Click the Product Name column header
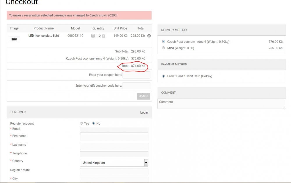The height and width of the screenshot is (183, 291). pyautogui.click(x=44, y=28)
